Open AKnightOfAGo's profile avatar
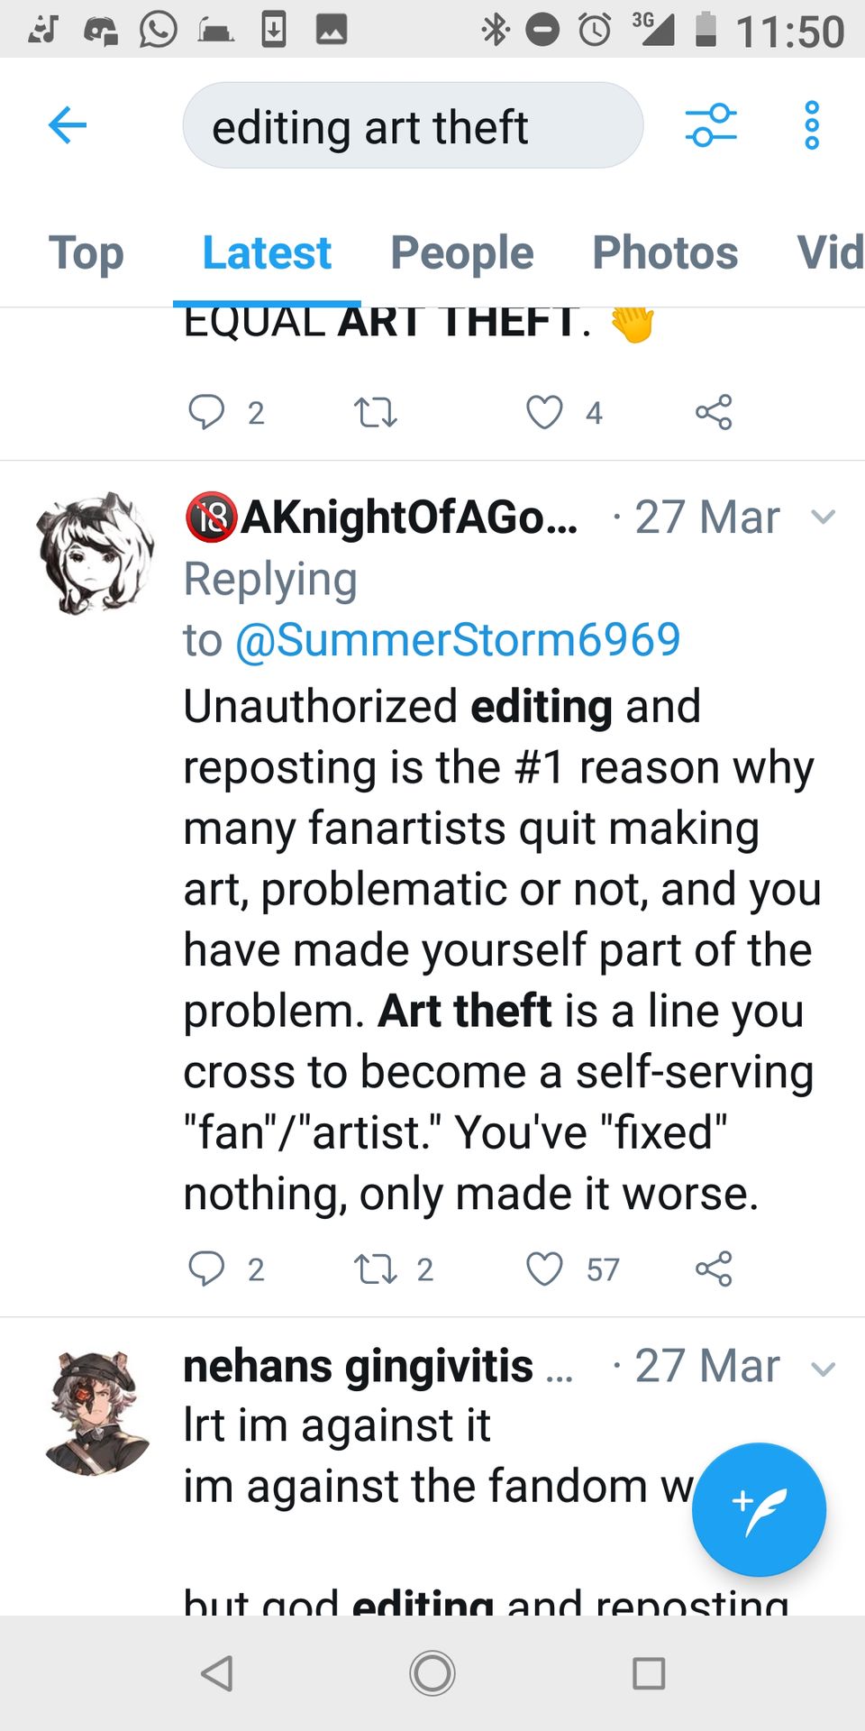The width and height of the screenshot is (865, 1731). 95,553
